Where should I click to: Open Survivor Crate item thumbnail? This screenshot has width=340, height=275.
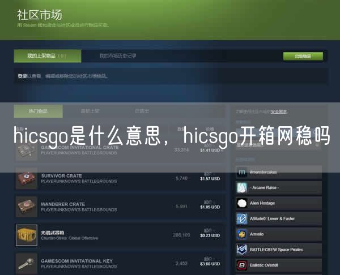click(27, 178)
